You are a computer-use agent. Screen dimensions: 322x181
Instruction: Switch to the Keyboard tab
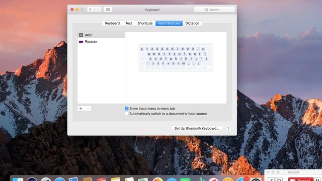(x=112, y=23)
